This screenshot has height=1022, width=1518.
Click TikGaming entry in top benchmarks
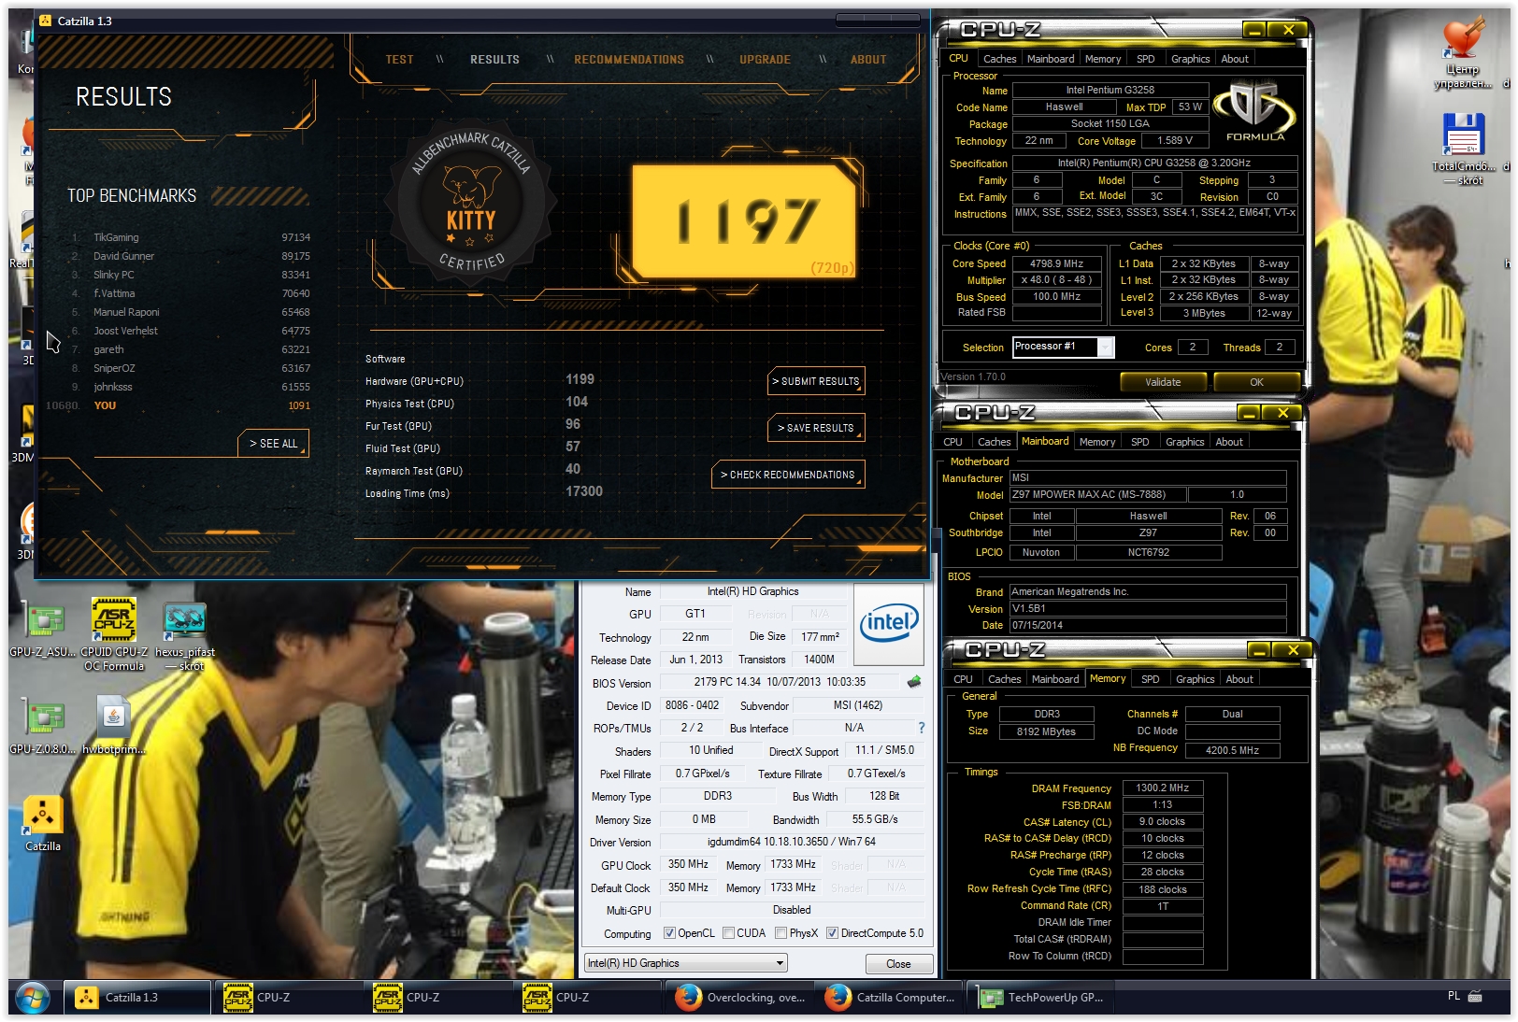click(191, 237)
